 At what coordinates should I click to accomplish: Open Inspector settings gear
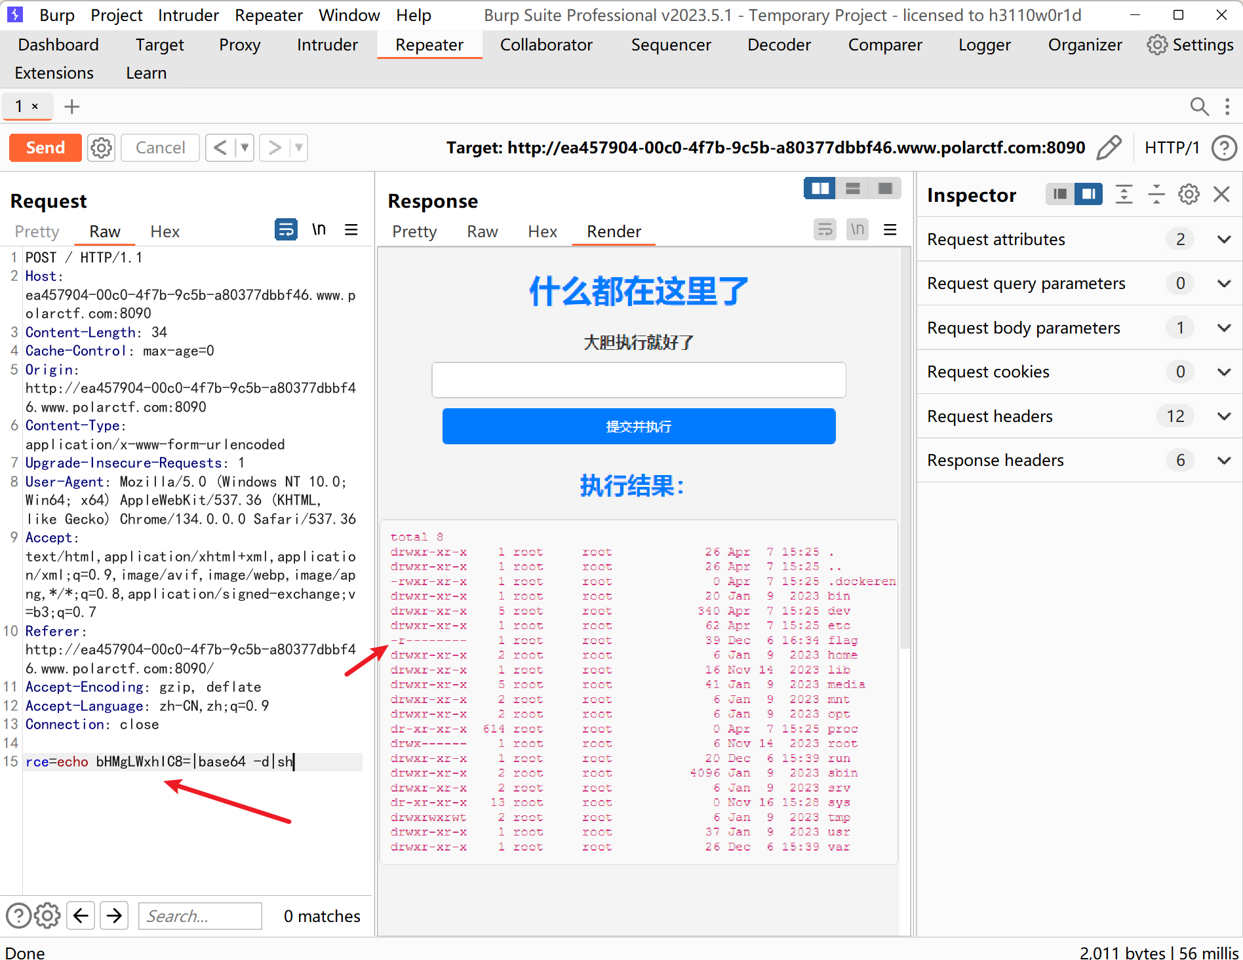1189,195
